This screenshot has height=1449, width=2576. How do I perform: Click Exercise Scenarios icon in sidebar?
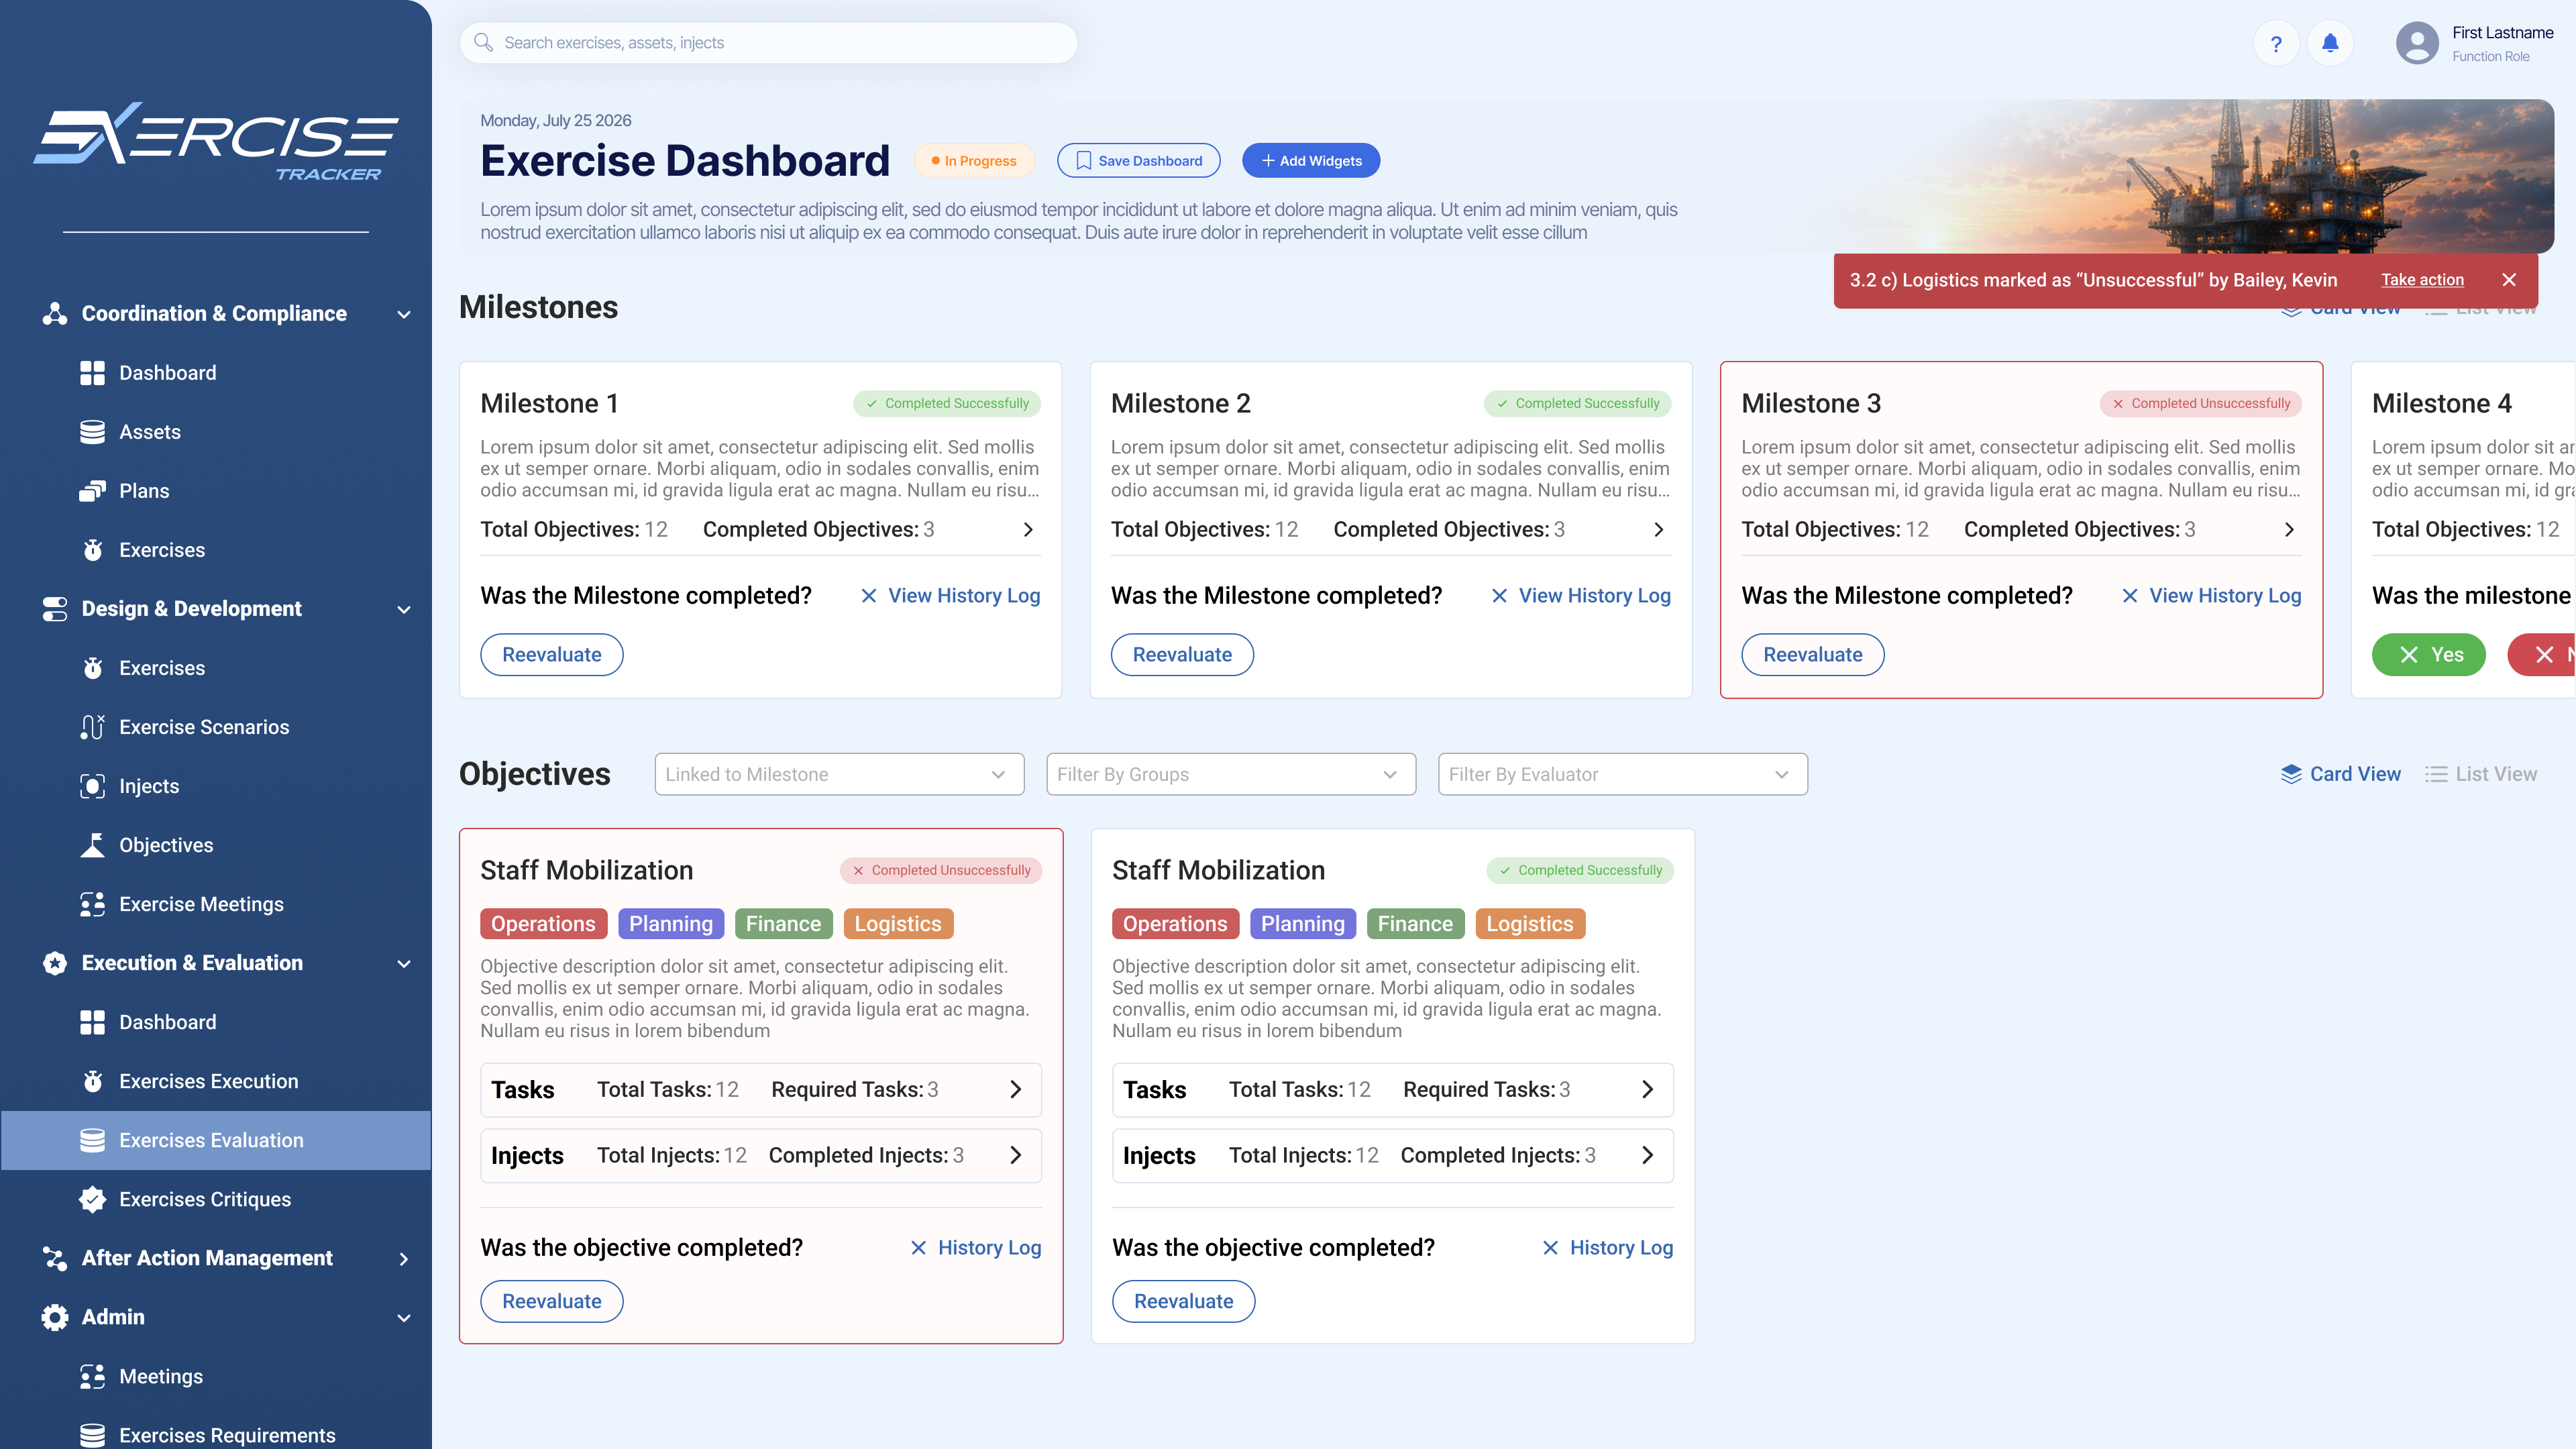click(x=92, y=727)
